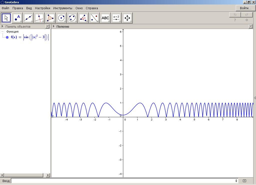This screenshot has width=256, height=185.
Task: Open the Справка menu
Action: tap(92, 8)
